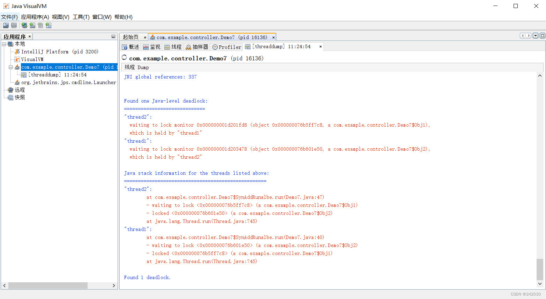Click the Java VisualVM title bar logo
546x299 pixels.
[x=6, y=6]
